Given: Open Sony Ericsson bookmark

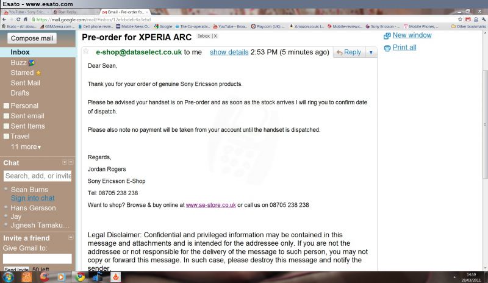Looking at the screenshot, I should click(383, 26).
